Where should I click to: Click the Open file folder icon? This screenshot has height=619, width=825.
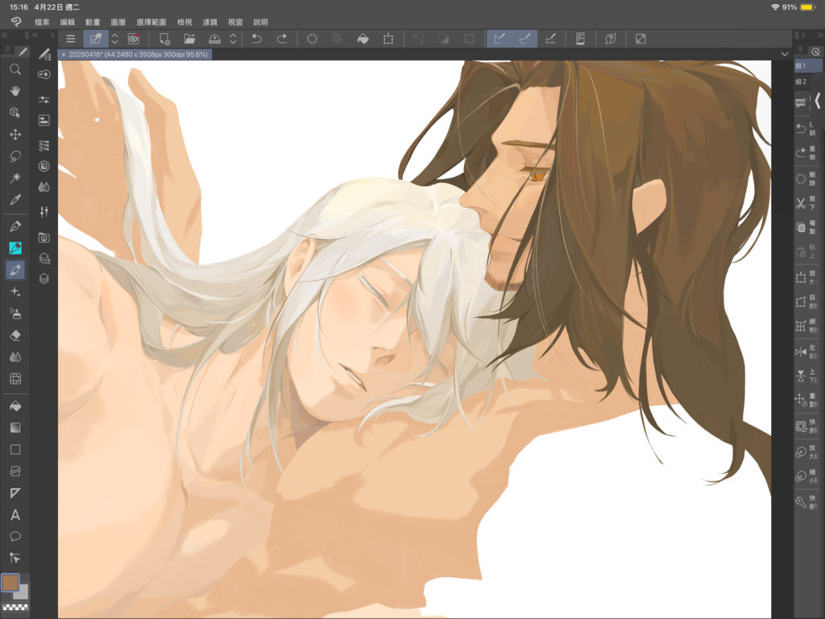click(x=189, y=39)
